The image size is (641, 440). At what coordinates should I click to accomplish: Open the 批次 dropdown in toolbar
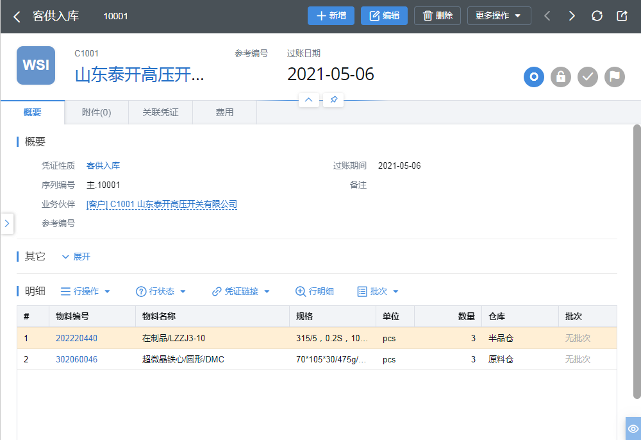[378, 291]
